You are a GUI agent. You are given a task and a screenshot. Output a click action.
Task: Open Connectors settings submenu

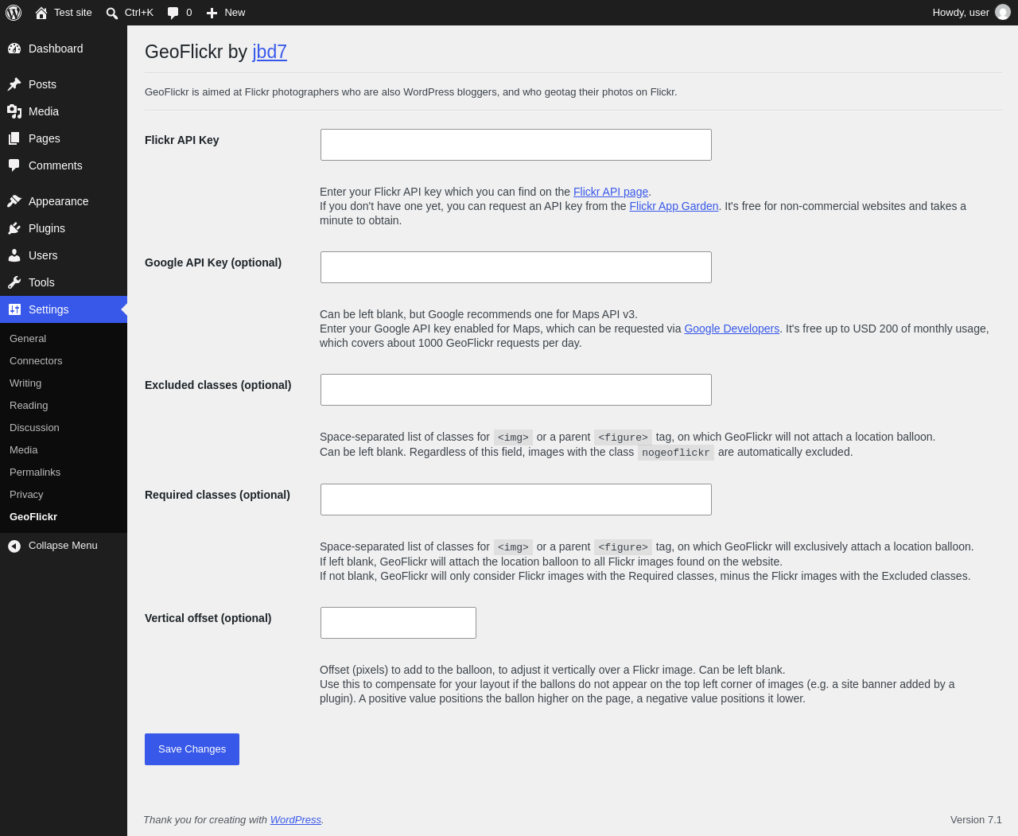coord(36,361)
